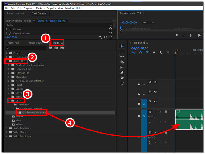The image size is (205, 154).
Task: Open timeline wrench display settings
Action: [161, 53]
